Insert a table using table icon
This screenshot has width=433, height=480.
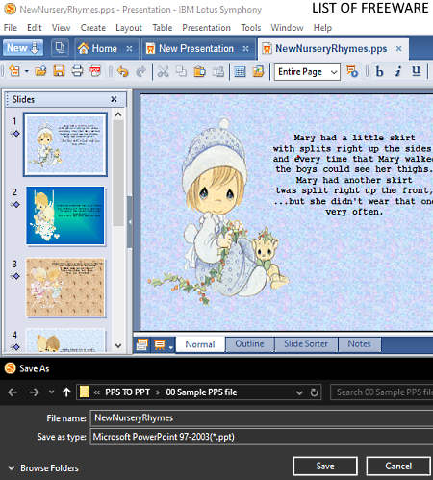click(x=240, y=71)
